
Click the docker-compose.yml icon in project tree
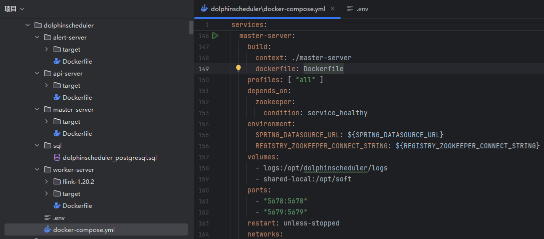[48, 229]
